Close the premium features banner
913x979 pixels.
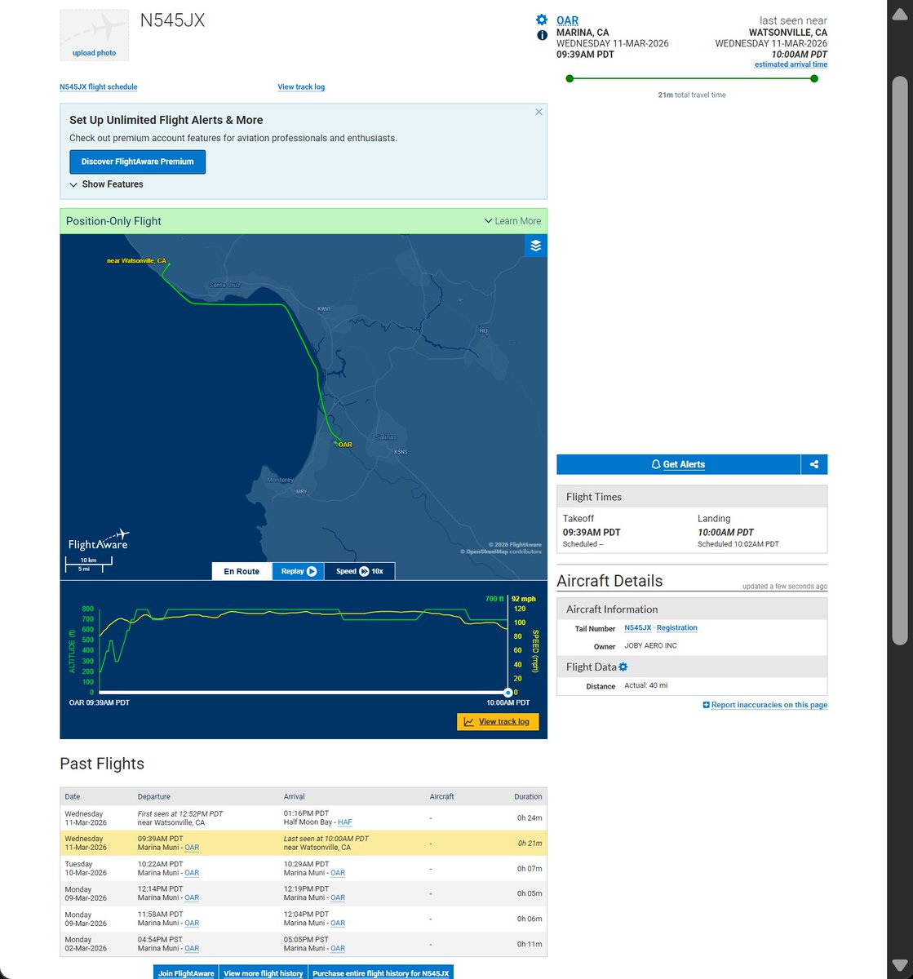(x=538, y=112)
